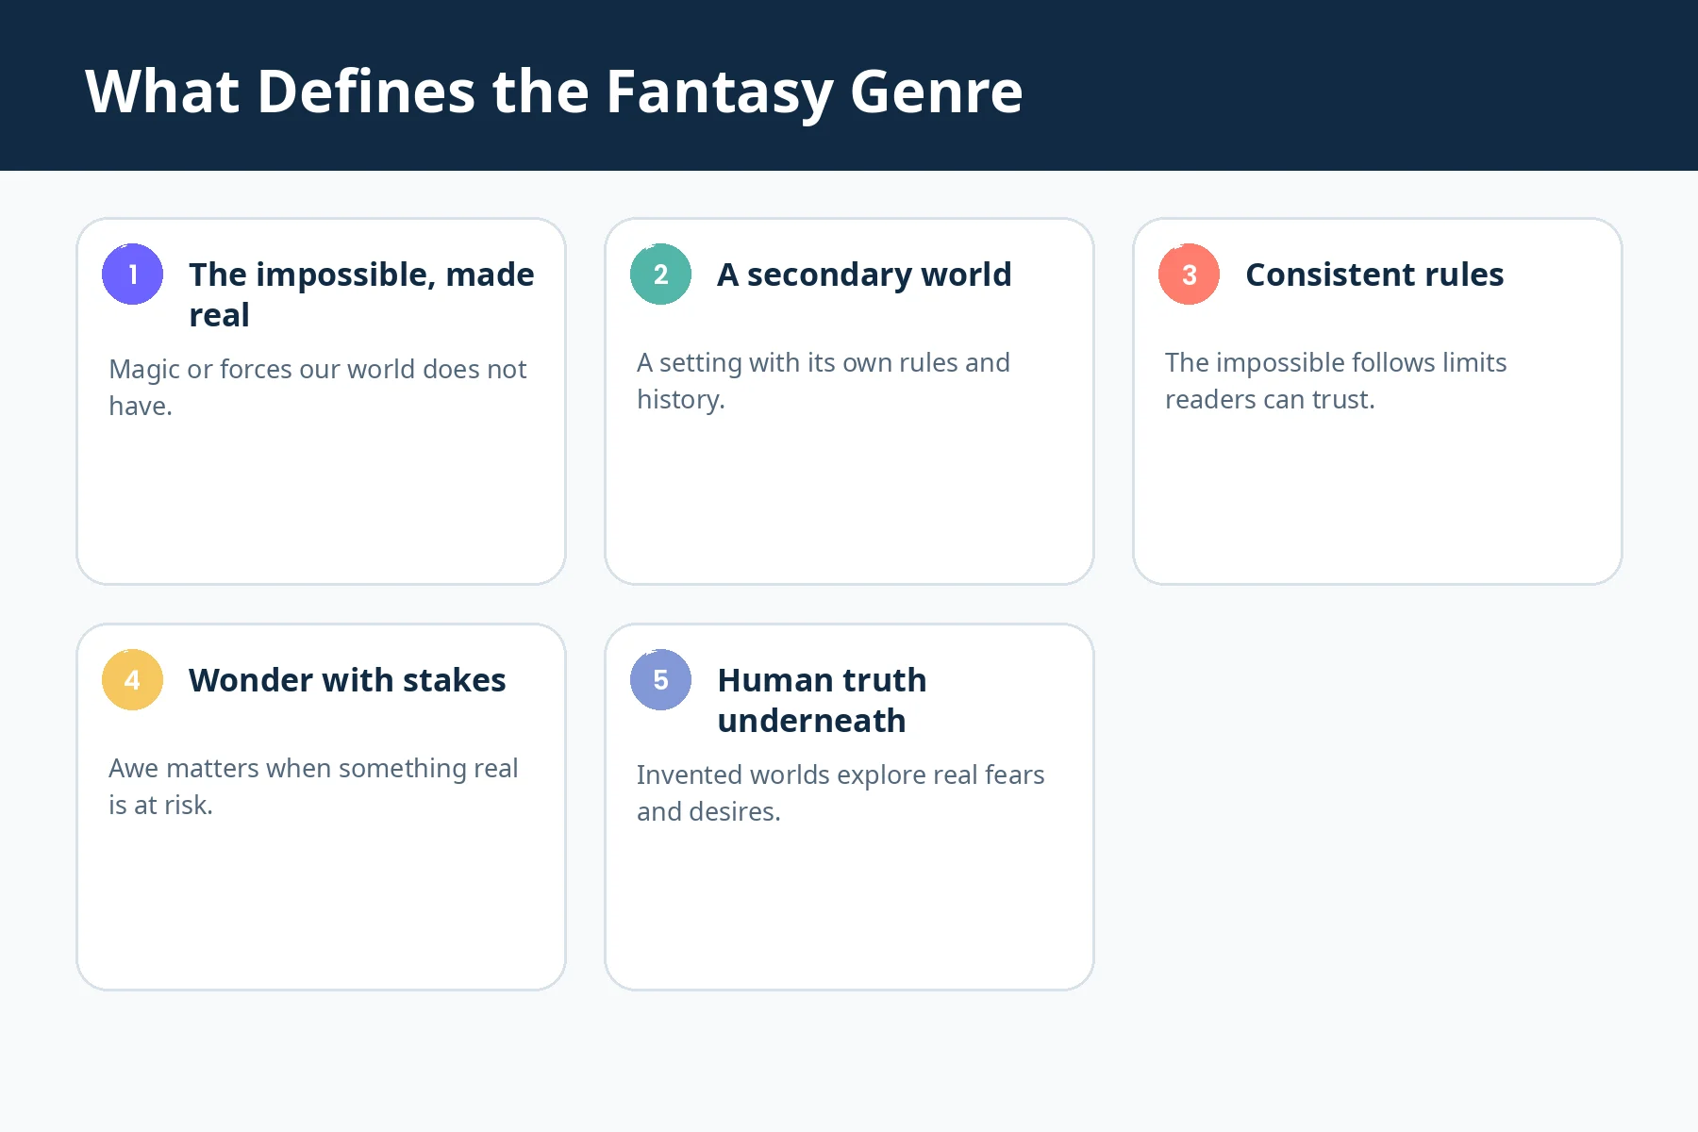This screenshot has width=1698, height=1132.
Task: Click the blue number 5 badge
Action: point(660,679)
